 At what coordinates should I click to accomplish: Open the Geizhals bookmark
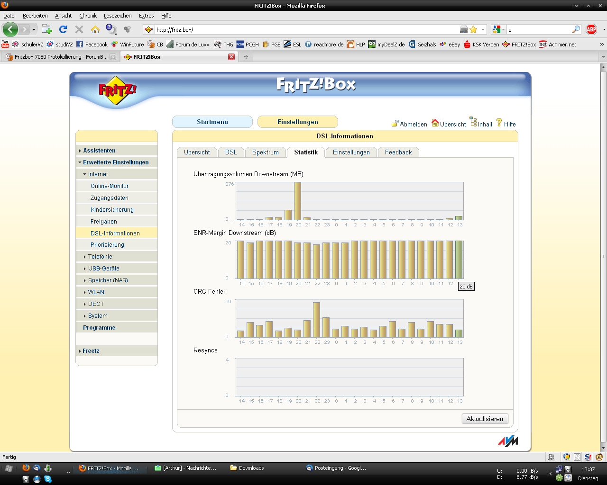422,44
